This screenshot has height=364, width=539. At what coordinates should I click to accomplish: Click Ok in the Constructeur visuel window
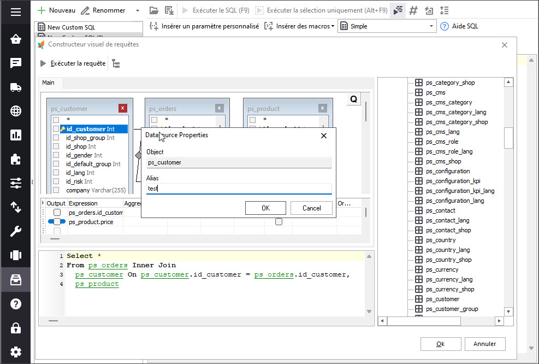441,344
